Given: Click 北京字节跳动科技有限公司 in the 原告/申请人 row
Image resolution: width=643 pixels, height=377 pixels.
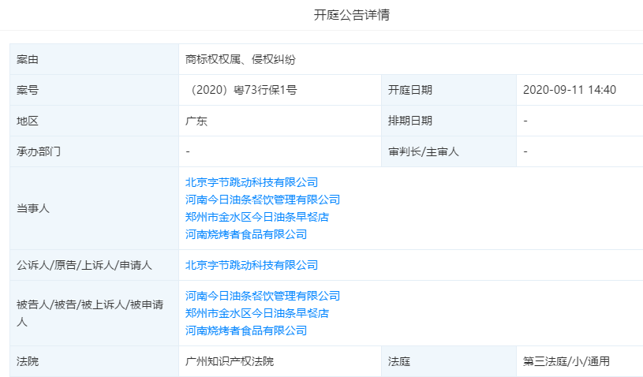Looking at the screenshot, I should point(252,265).
